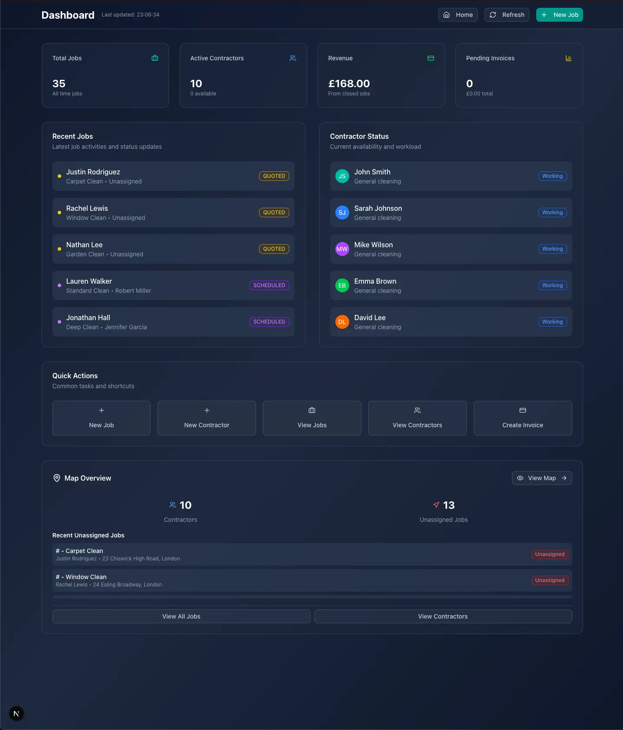
Task: Go to Home from the header
Action: [x=458, y=15]
